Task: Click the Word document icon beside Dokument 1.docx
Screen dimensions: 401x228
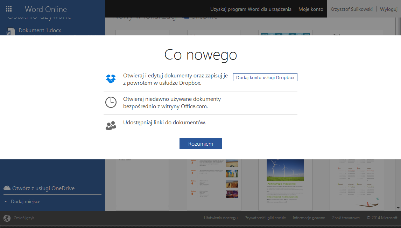Action: [x=10, y=31]
